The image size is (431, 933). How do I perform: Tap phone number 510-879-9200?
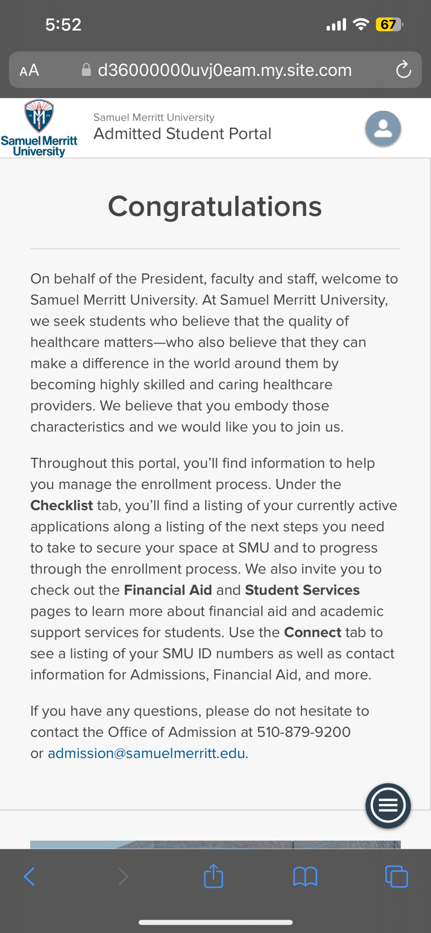(304, 732)
